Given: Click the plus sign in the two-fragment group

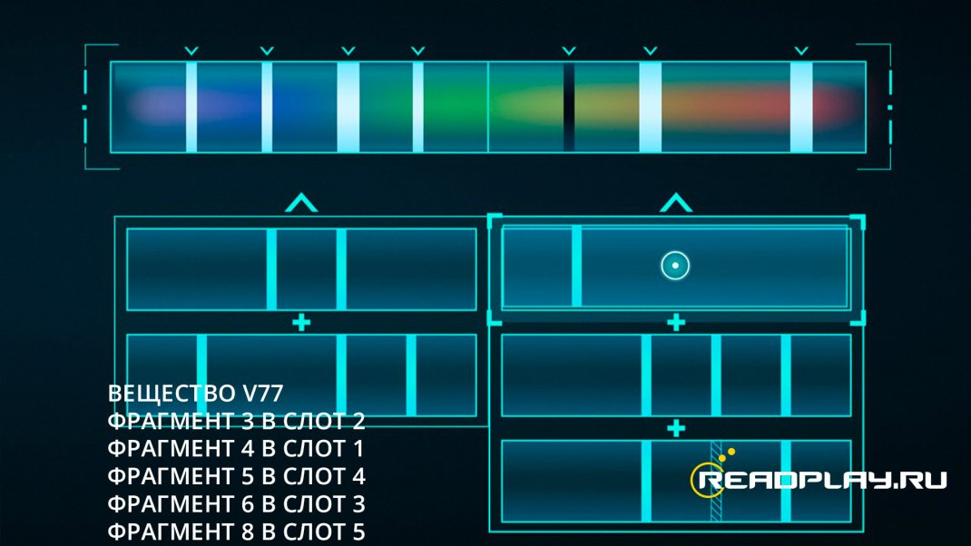Looking at the screenshot, I should pyautogui.click(x=301, y=323).
